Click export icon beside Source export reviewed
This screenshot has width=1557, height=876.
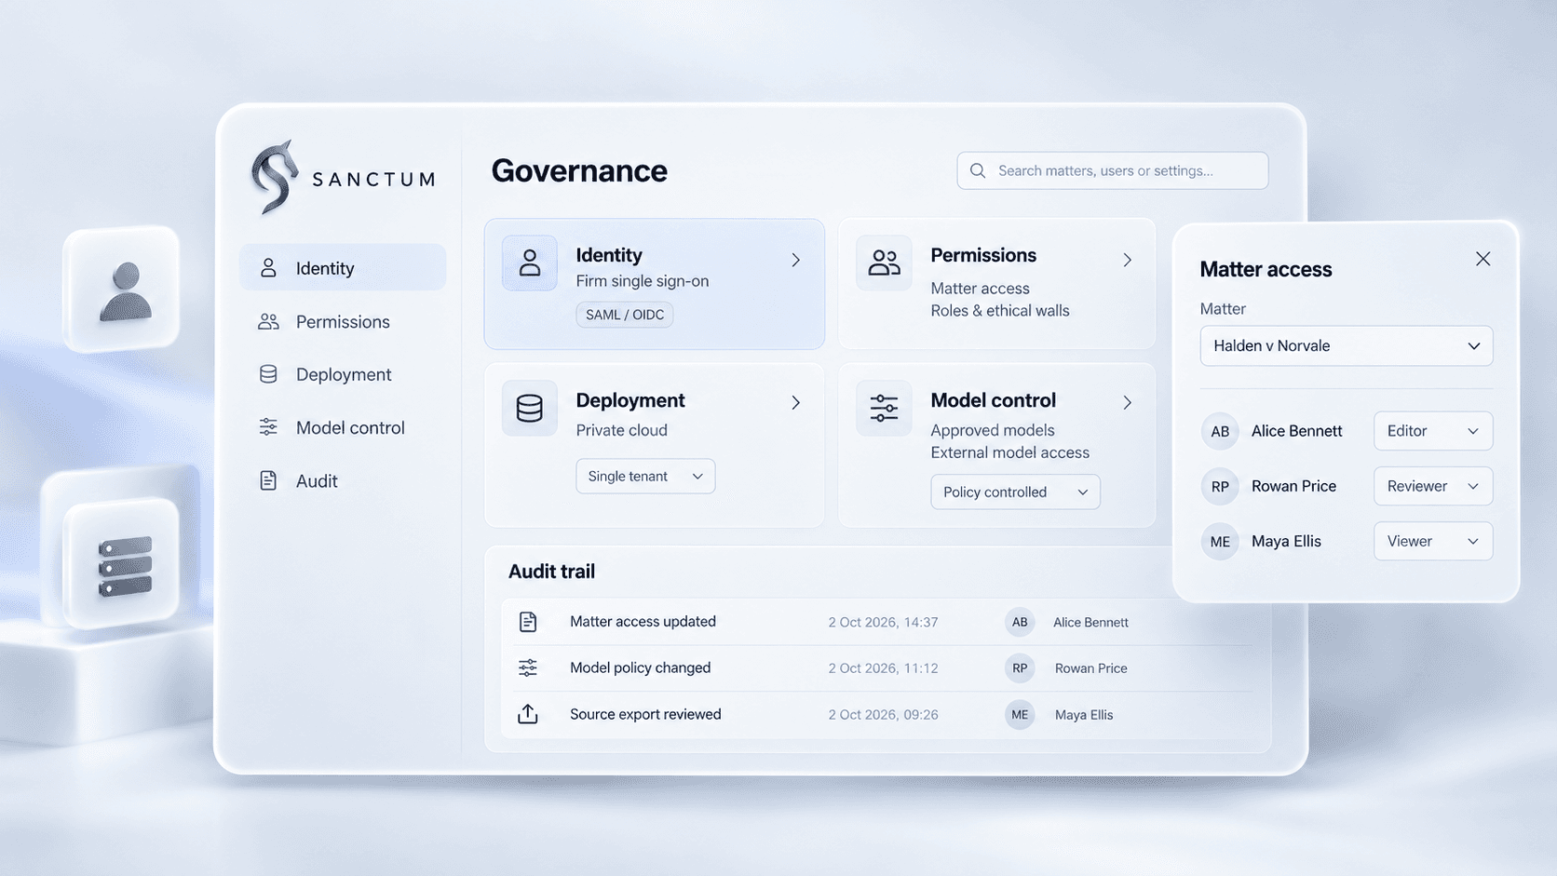pos(528,714)
